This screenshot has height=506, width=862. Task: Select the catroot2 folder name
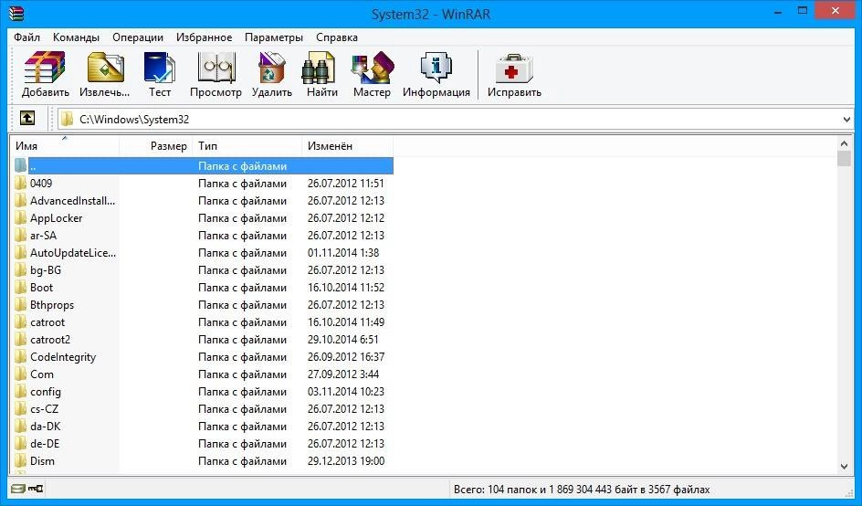(50, 340)
